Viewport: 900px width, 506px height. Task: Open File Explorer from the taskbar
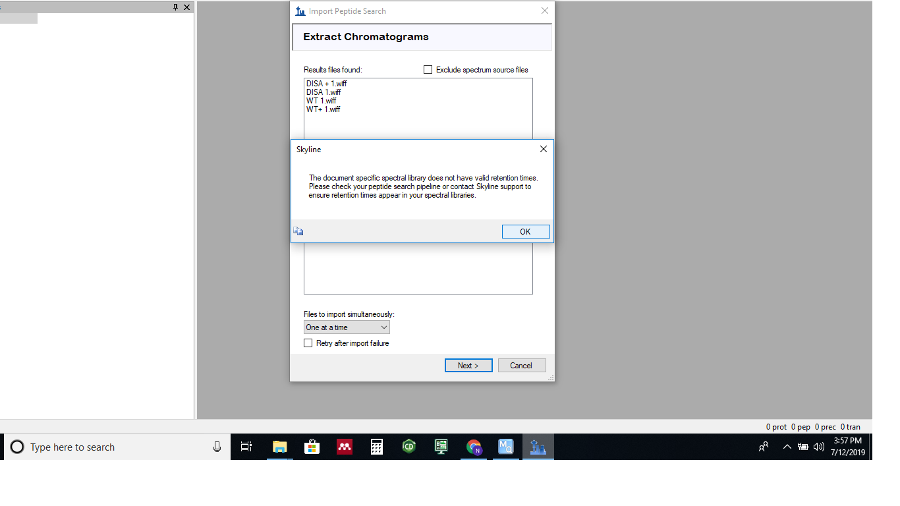(280, 447)
